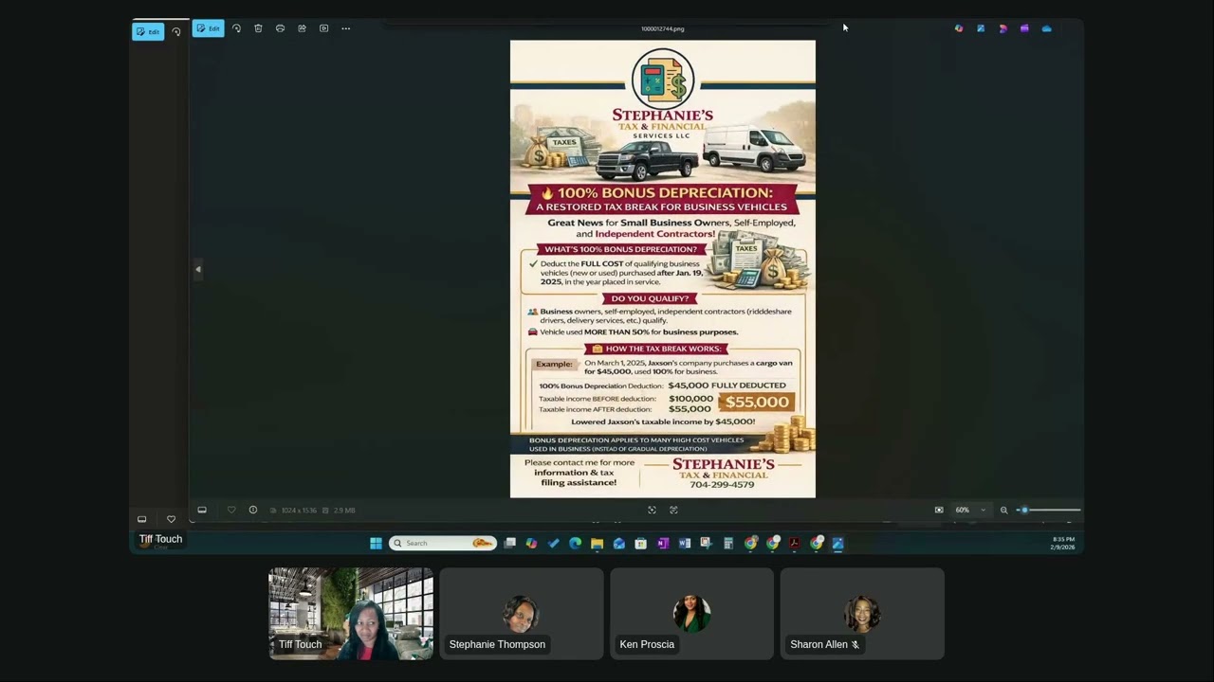Enter full screen view of the image

pyautogui.click(x=652, y=510)
